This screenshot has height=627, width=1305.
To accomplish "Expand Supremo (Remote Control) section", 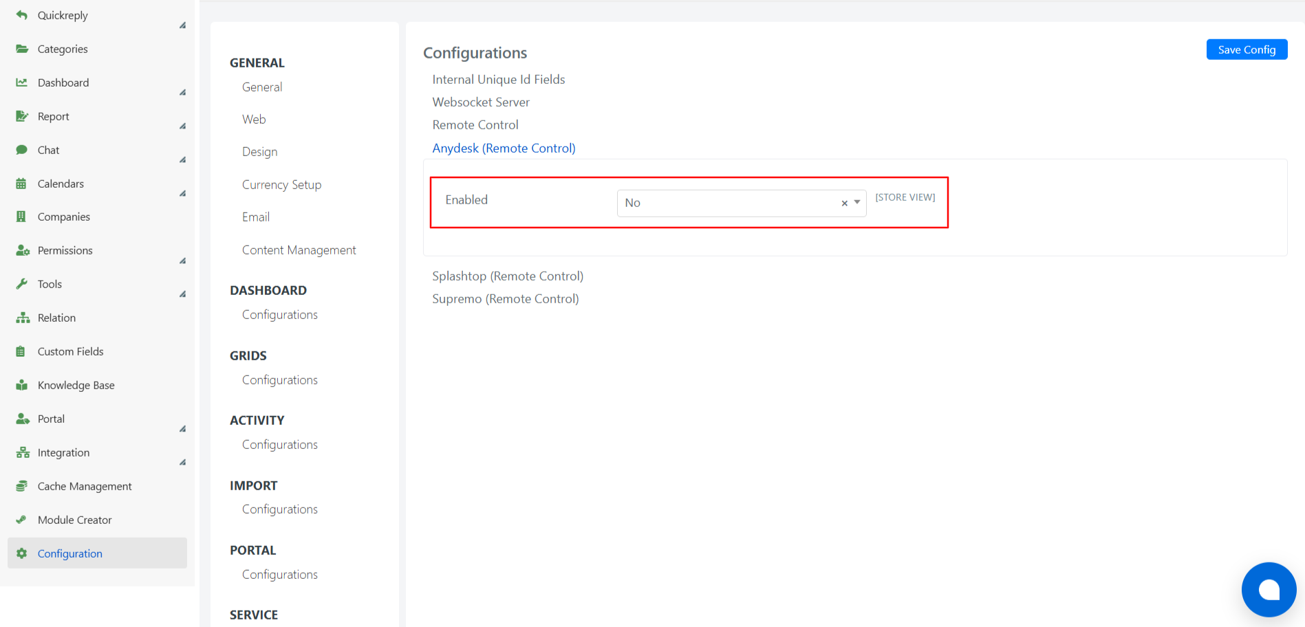I will coord(506,299).
